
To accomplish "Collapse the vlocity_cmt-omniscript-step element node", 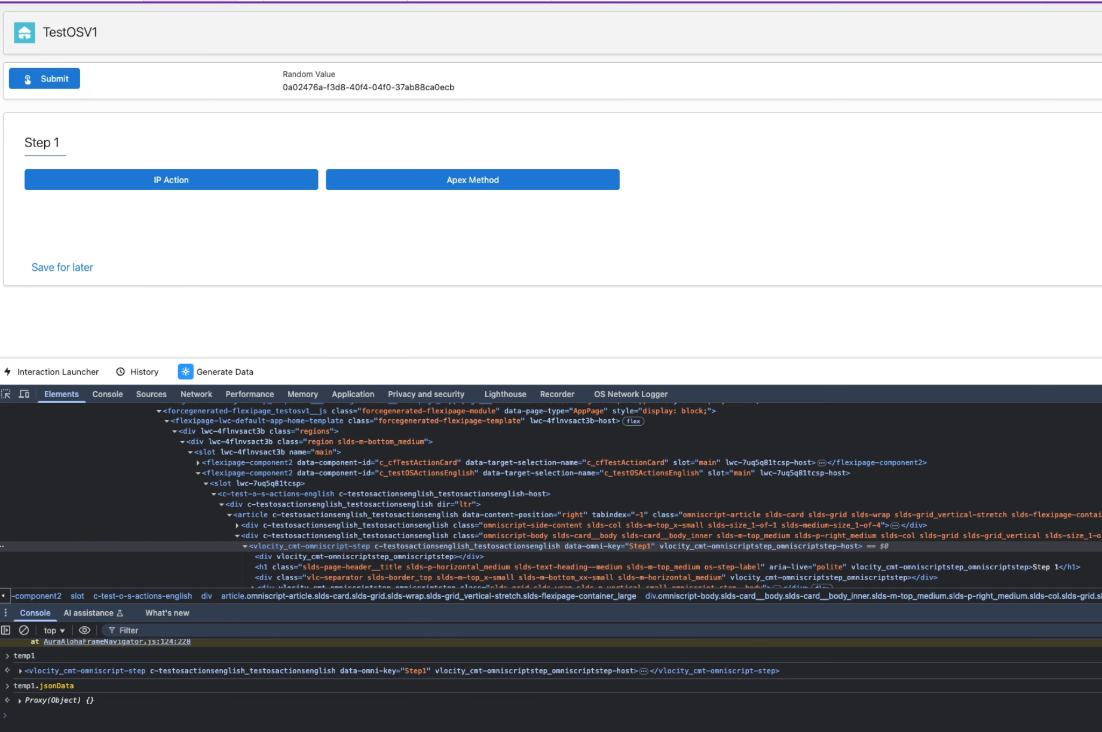I will (x=245, y=546).
